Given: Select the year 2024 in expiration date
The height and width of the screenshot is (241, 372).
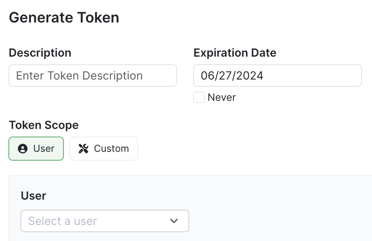Looking at the screenshot, I should [250, 76].
